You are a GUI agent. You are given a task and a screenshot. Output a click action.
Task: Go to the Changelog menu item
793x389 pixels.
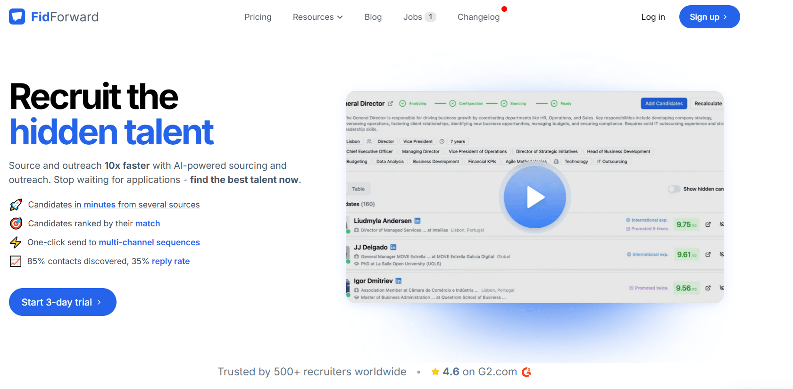(478, 17)
